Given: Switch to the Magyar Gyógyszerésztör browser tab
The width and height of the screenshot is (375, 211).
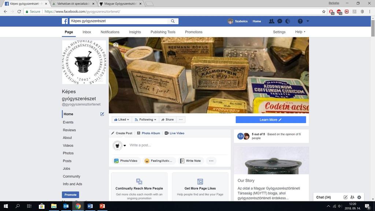Looking at the screenshot, I should pos(120,4).
